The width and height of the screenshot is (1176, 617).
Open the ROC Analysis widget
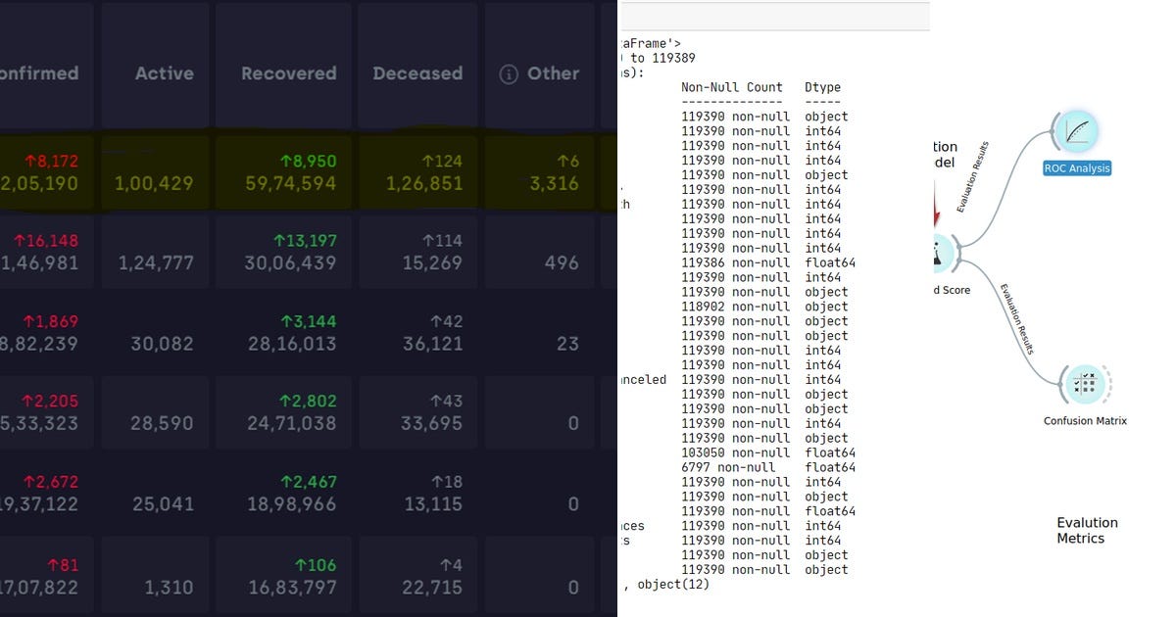pos(1076,132)
